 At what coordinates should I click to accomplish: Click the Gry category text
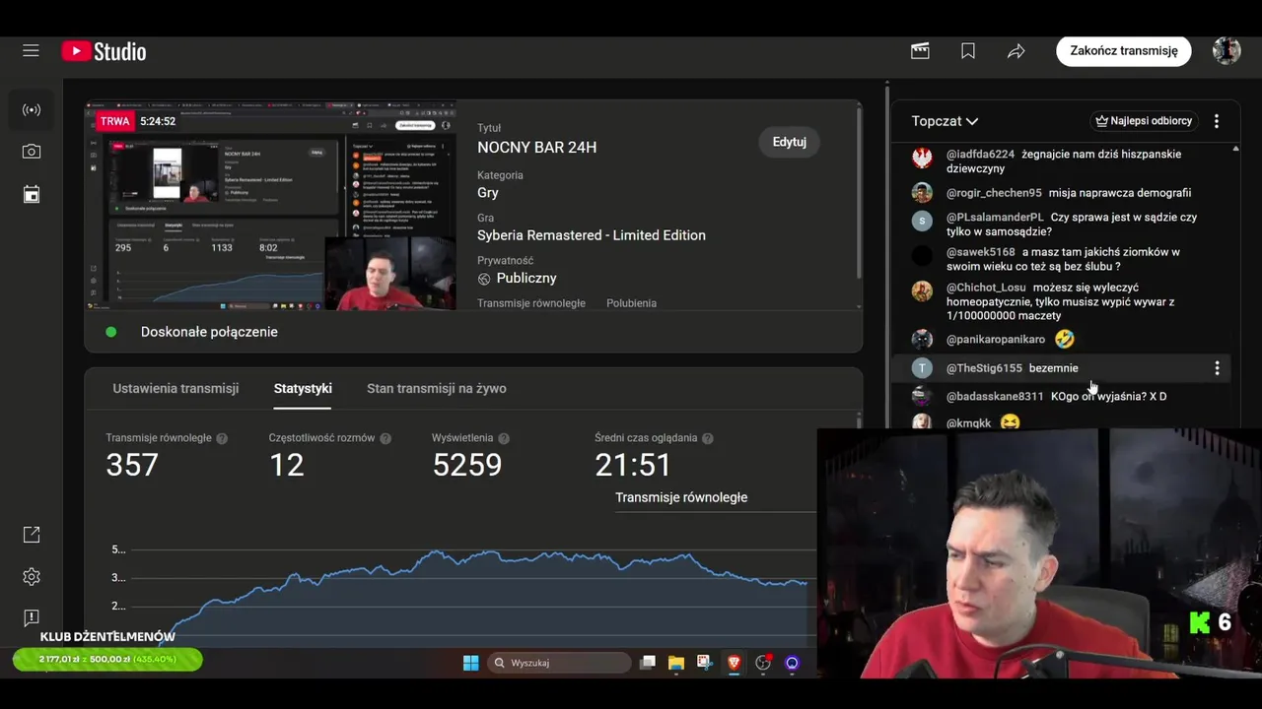click(488, 193)
